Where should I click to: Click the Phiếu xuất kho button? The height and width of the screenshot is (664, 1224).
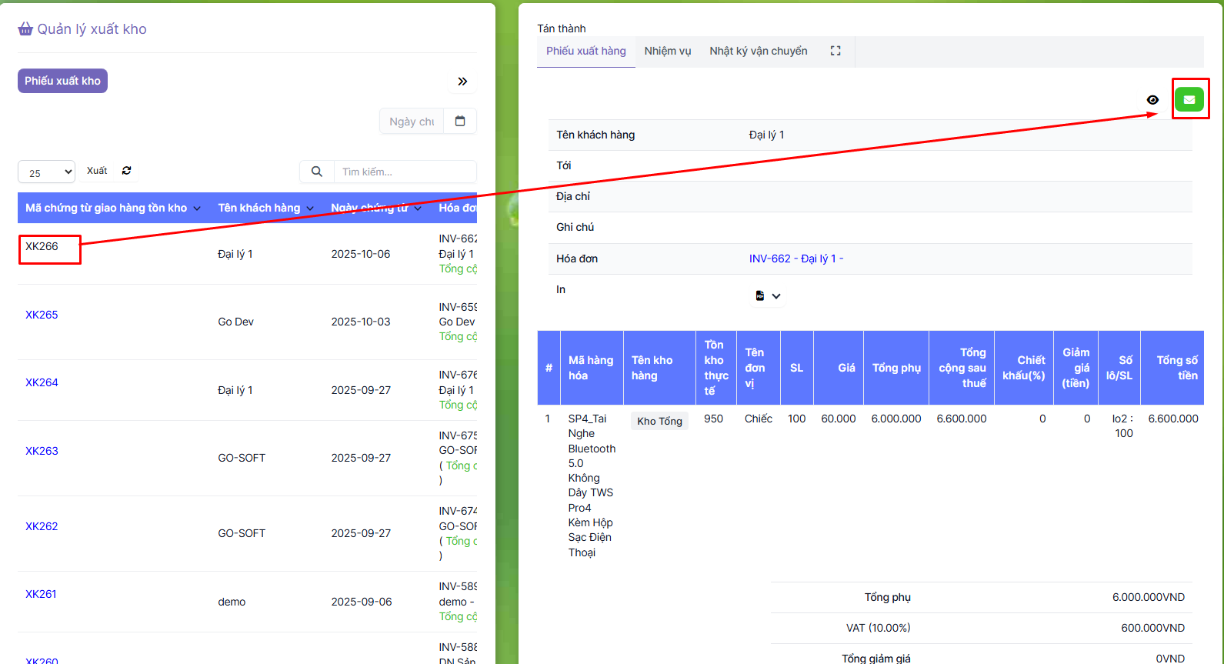[62, 81]
